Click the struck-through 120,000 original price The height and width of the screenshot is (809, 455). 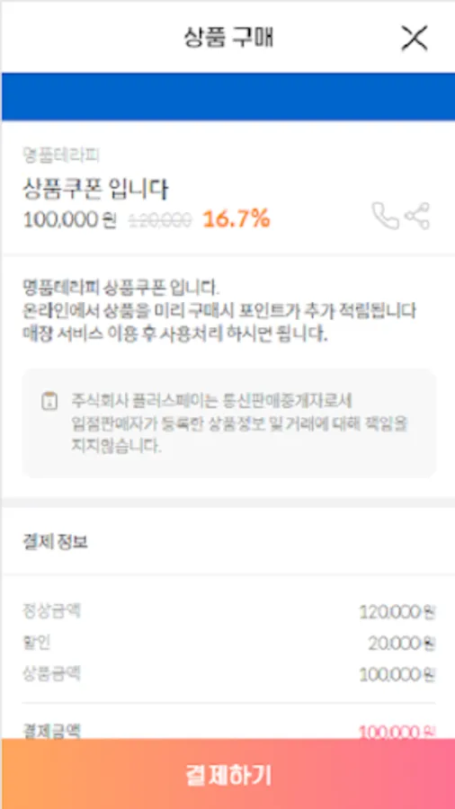(160, 221)
